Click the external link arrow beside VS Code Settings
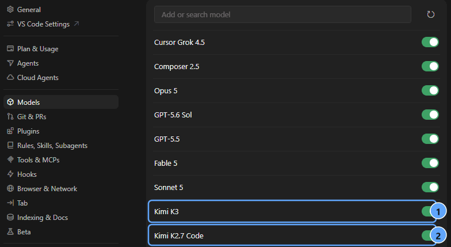 [76, 24]
